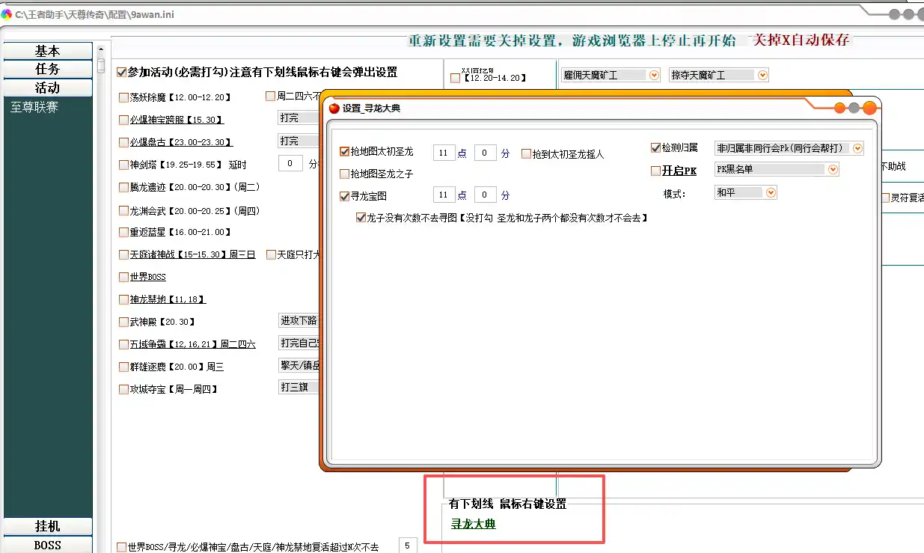Enable the 重返蓝星【16.00-21.00】 checkbox

[x=123, y=232]
